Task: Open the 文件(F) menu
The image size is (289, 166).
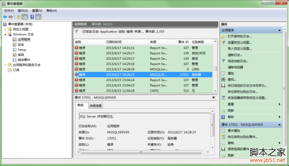Action: coord(9,11)
